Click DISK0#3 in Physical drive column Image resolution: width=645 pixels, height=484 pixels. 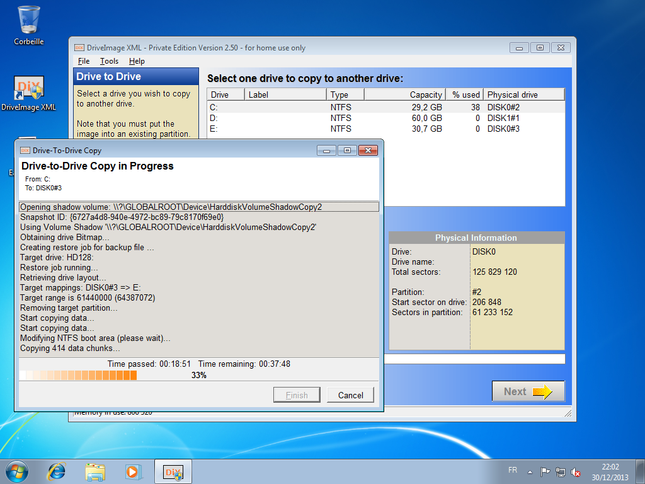coord(503,129)
